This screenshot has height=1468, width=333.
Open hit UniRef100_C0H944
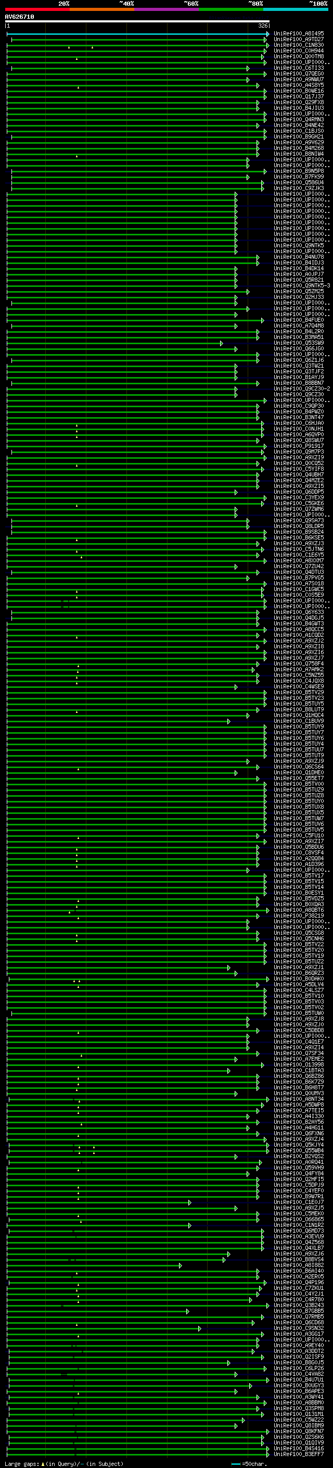pos(299,51)
